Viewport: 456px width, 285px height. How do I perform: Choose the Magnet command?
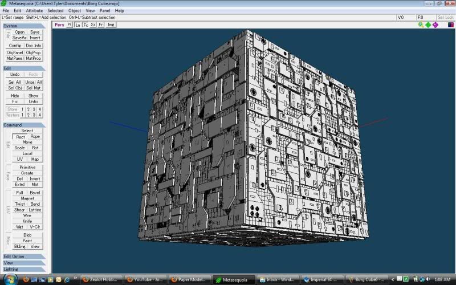pos(27,198)
